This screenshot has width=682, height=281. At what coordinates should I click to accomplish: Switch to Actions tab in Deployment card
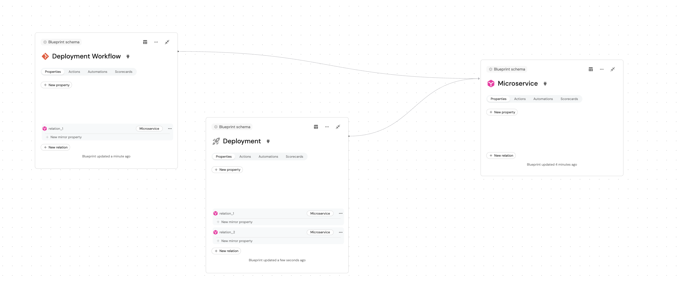245,157
